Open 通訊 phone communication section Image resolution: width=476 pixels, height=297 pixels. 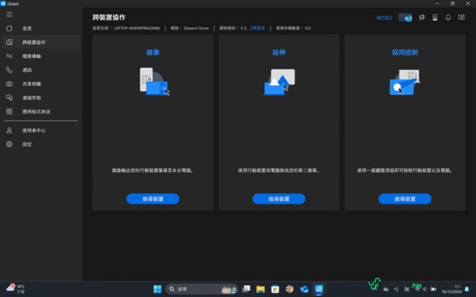27,70
